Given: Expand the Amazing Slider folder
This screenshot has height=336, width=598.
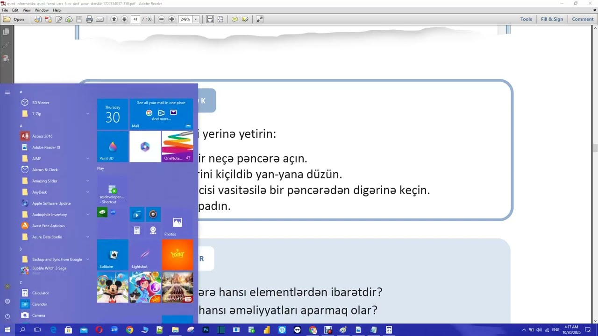Looking at the screenshot, I should (55, 181).
